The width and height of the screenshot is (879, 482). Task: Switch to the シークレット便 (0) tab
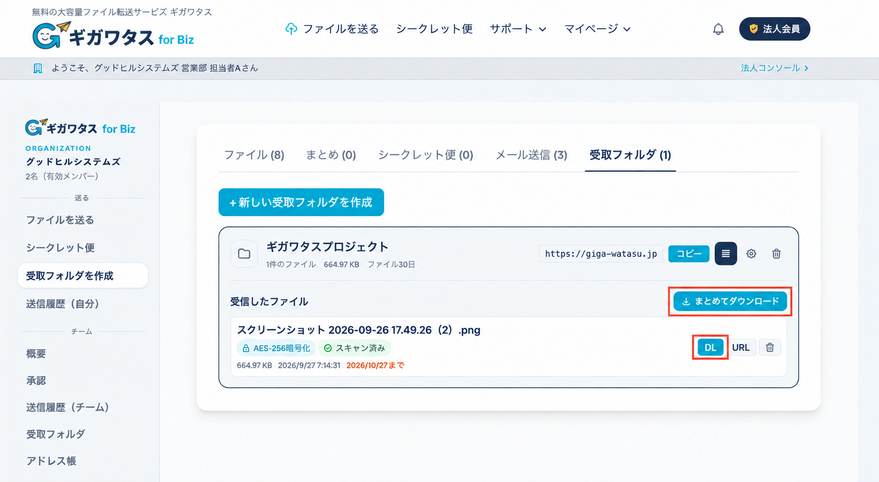click(x=425, y=155)
